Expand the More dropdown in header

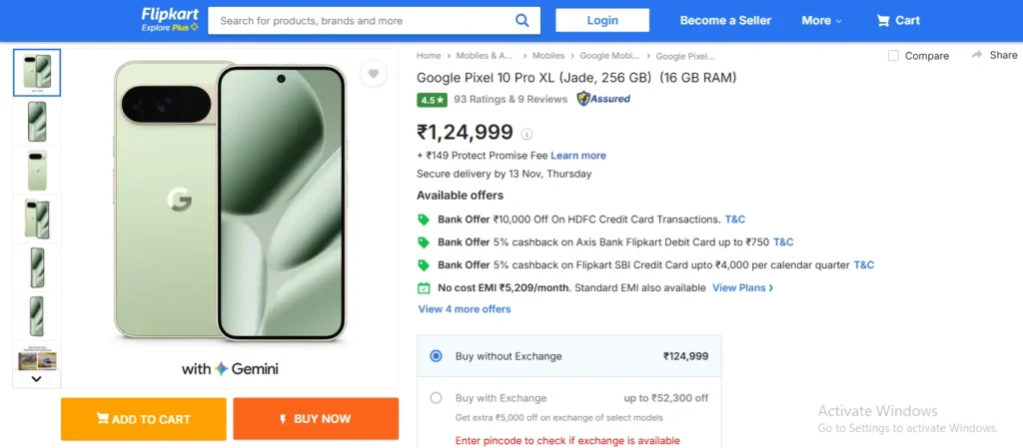coord(821,20)
